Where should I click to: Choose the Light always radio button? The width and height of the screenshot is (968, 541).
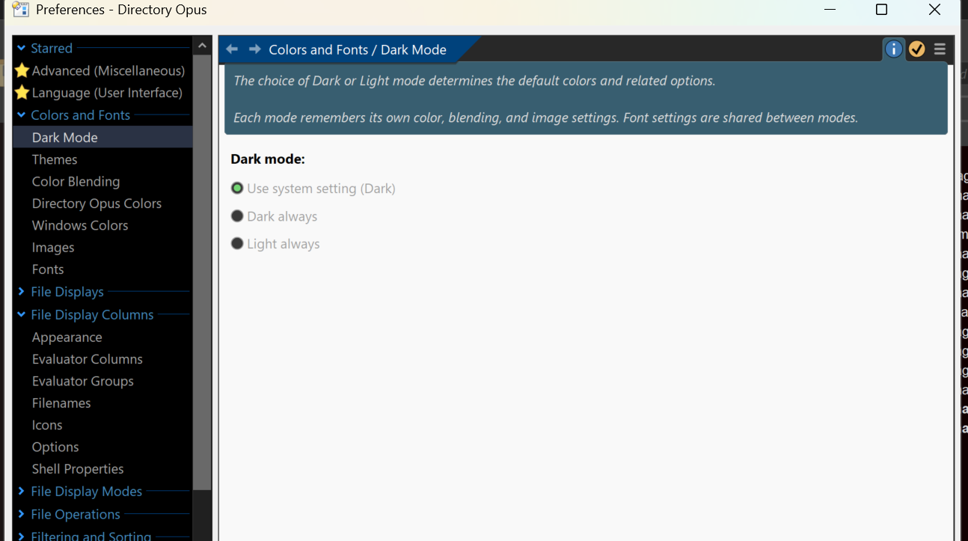click(237, 244)
